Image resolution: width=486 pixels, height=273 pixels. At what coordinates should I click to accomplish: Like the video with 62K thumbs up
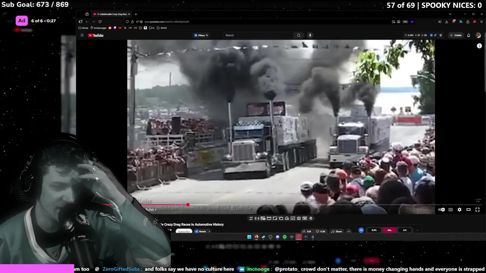coord(306,231)
